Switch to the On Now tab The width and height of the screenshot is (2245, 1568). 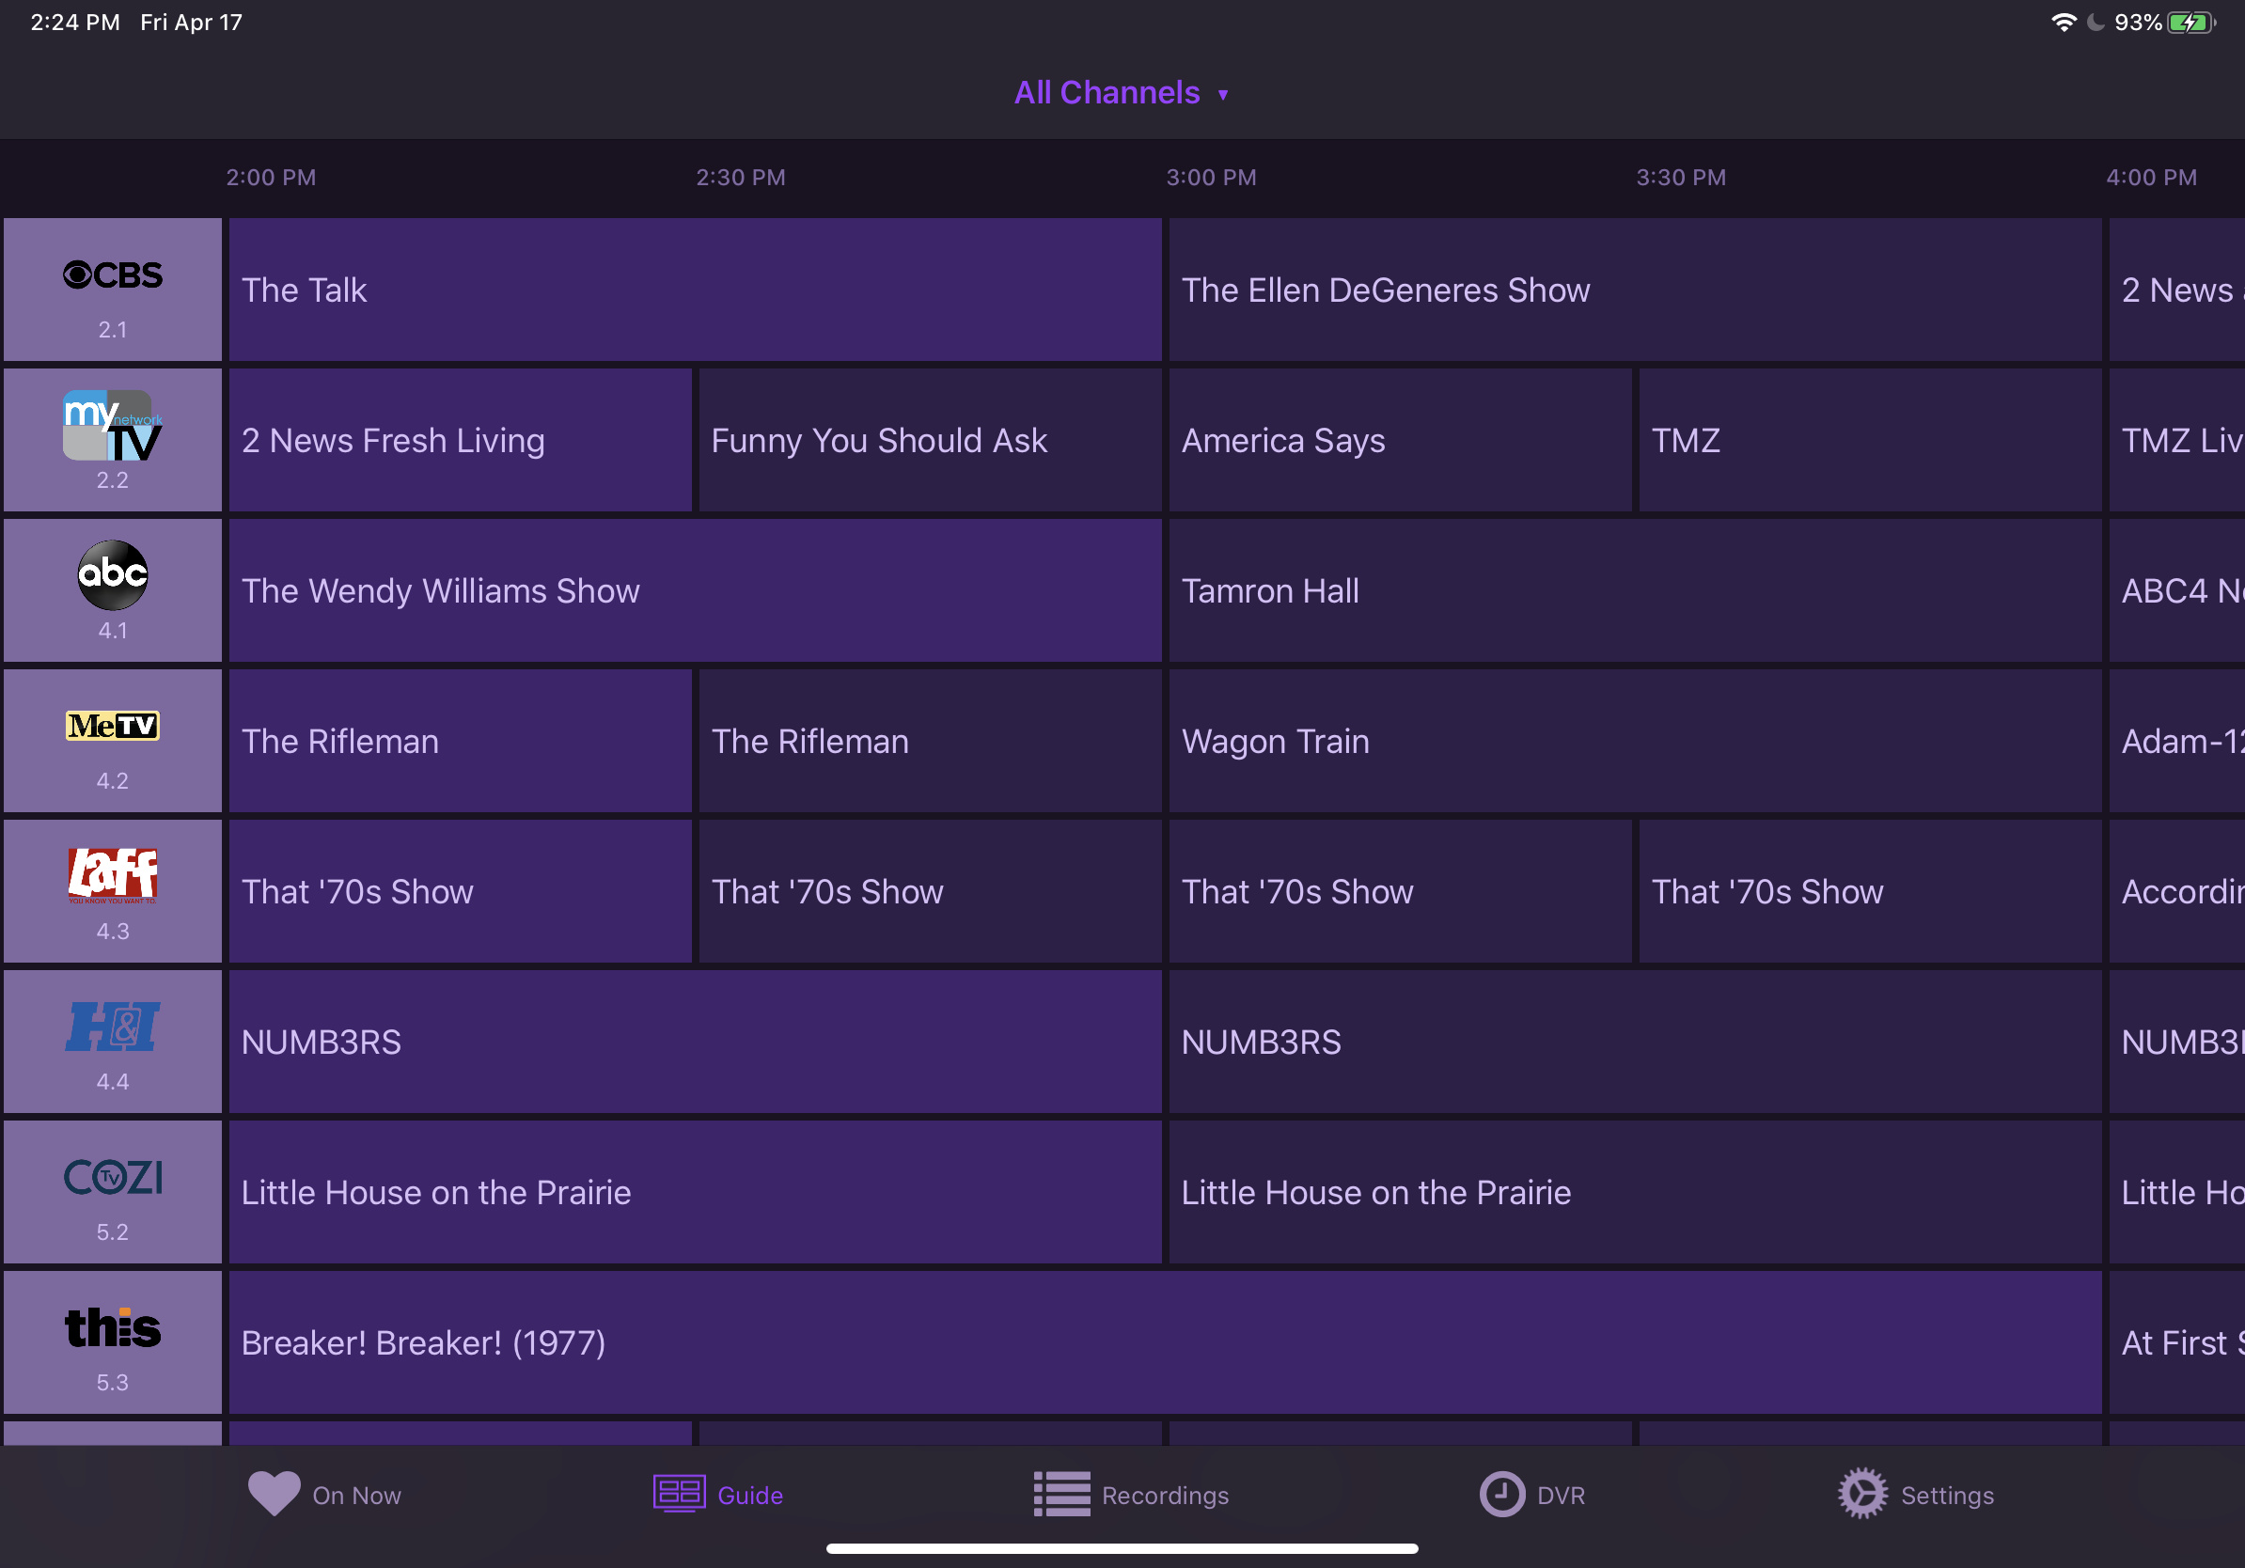[325, 1495]
